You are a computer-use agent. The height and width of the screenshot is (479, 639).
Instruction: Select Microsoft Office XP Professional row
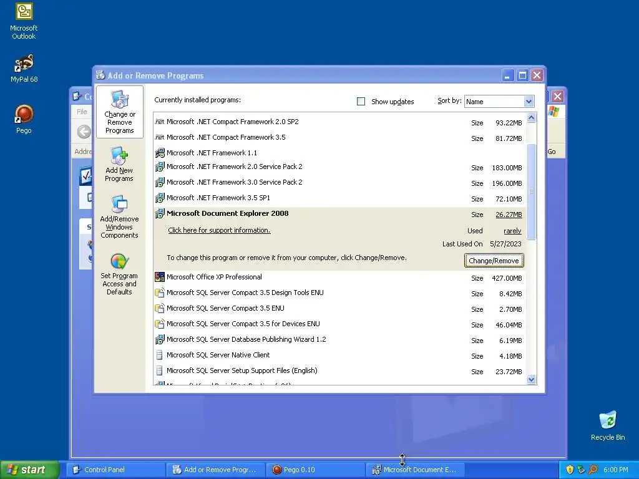pos(340,278)
